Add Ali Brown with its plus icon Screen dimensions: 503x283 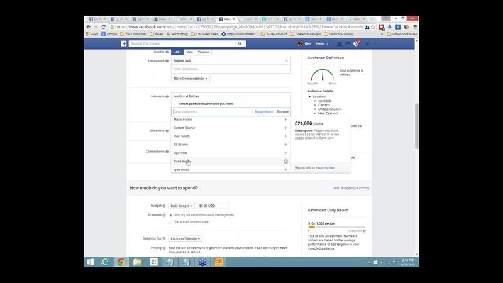click(285, 145)
